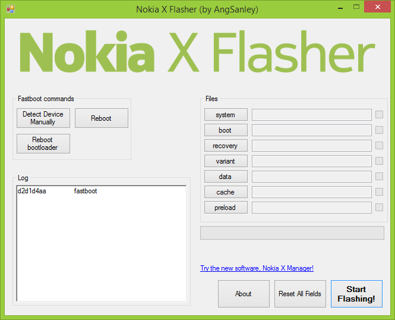This screenshot has height=320, width=395.
Task: Toggle the recovery file checkbox
Action: pos(379,145)
